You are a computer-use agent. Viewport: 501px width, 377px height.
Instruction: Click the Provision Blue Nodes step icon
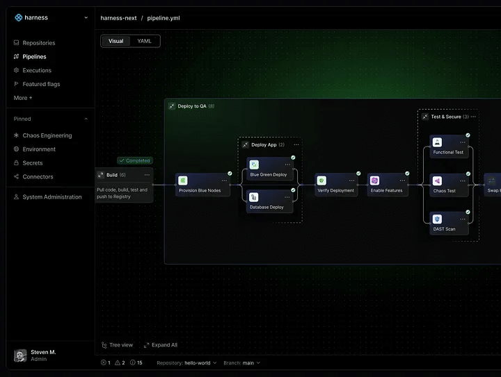(183, 181)
